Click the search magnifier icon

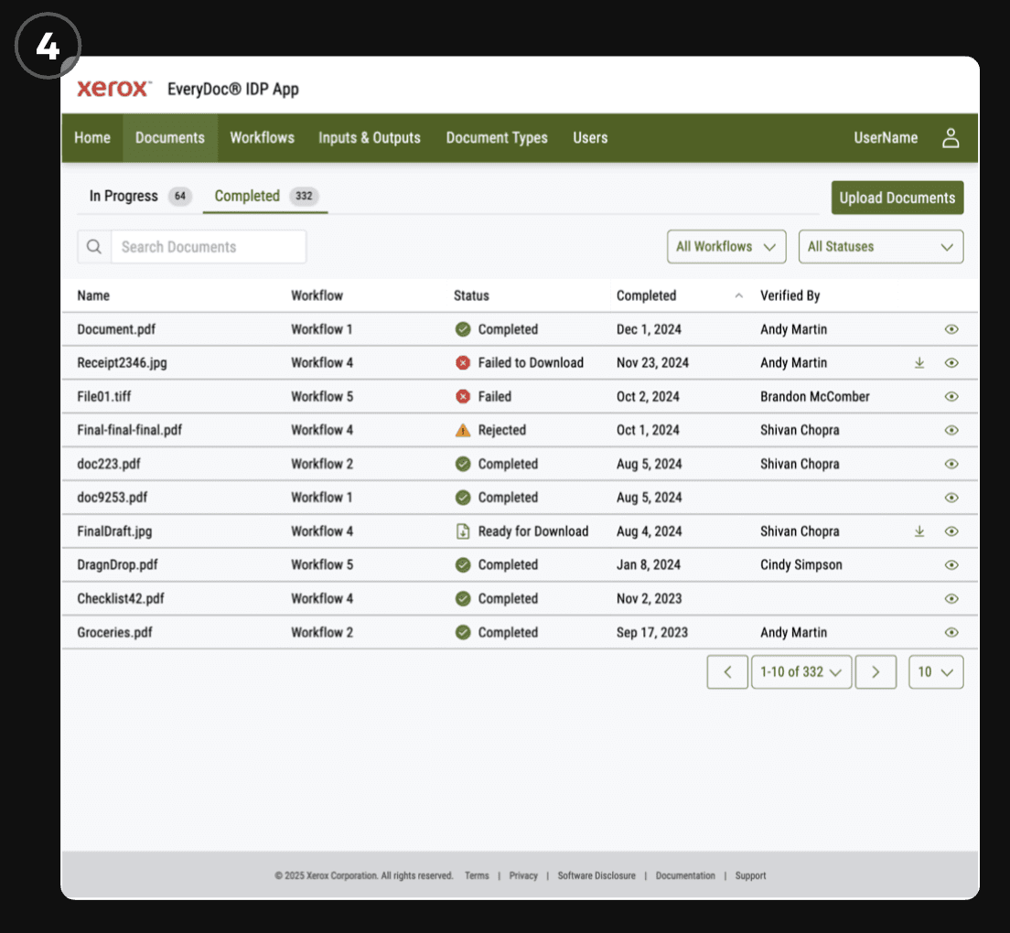point(94,247)
